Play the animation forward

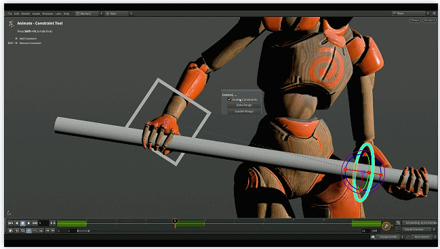[29, 223]
